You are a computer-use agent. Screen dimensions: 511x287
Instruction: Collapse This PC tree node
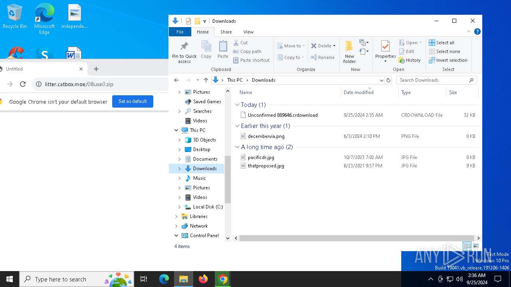[x=176, y=130]
